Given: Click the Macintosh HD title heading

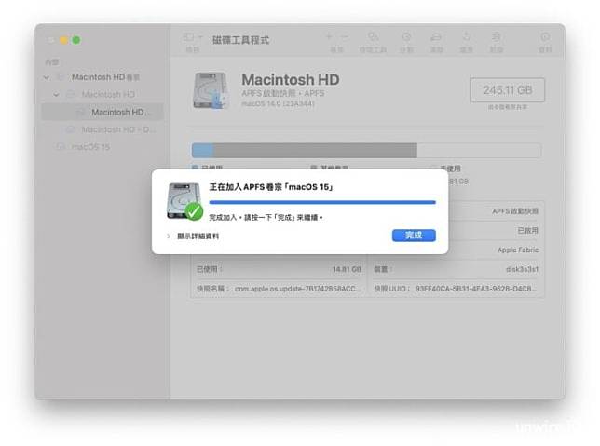Looking at the screenshot, I should (291, 80).
